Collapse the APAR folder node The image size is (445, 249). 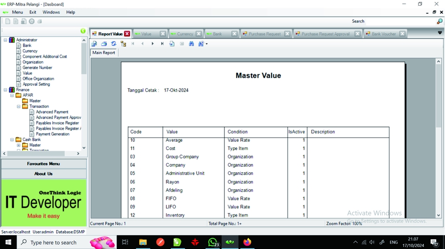point(12,95)
